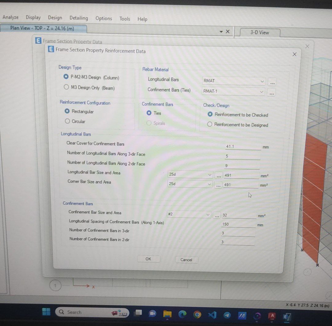Open the purple circular app on taskbar

pyautogui.click(x=257, y=316)
